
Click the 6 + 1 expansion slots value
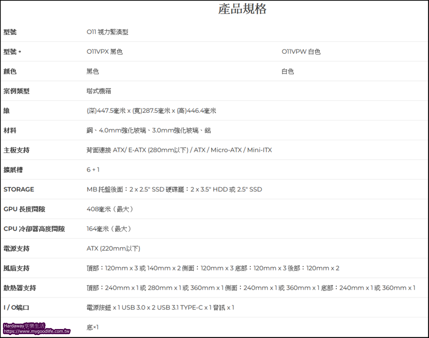pos(93,170)
